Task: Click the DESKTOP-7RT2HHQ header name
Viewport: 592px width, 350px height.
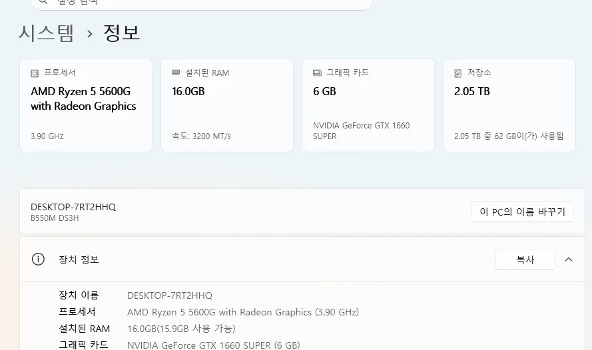Action: pyautogui.click(x=73, y=207)
